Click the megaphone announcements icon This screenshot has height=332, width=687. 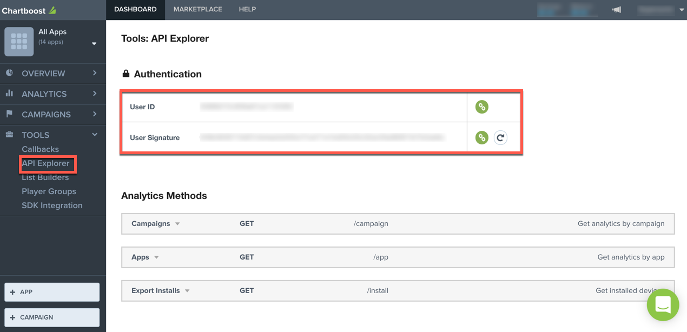coord(616,10)
